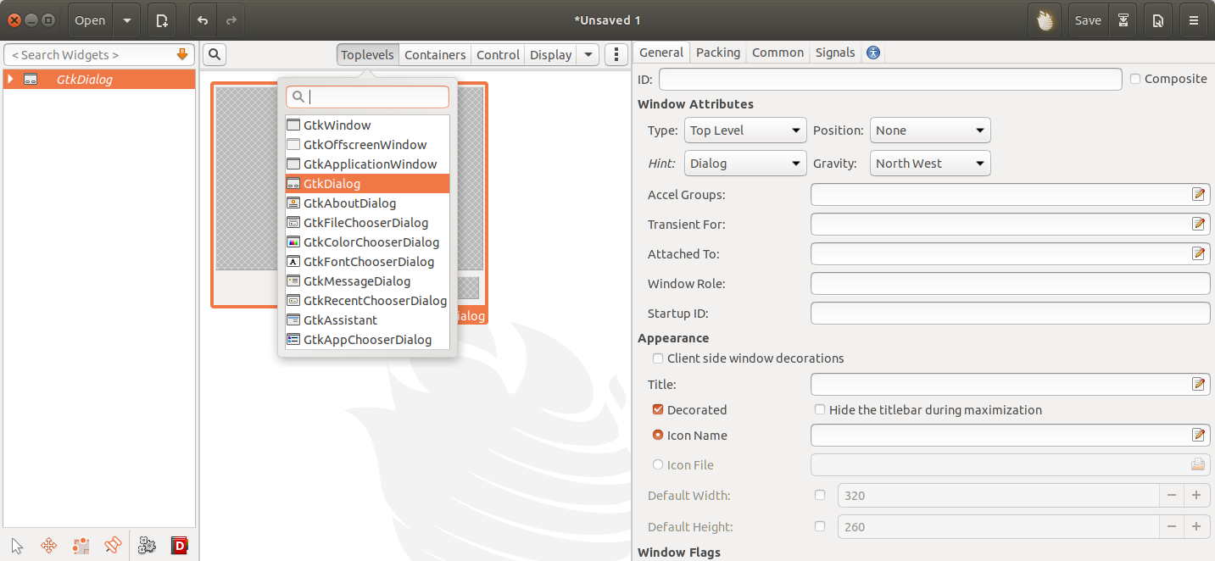Select the Icon File radio button
The width and height of the screenshot is (1215, 561).
pyautogui.click(x=658, y=464)
